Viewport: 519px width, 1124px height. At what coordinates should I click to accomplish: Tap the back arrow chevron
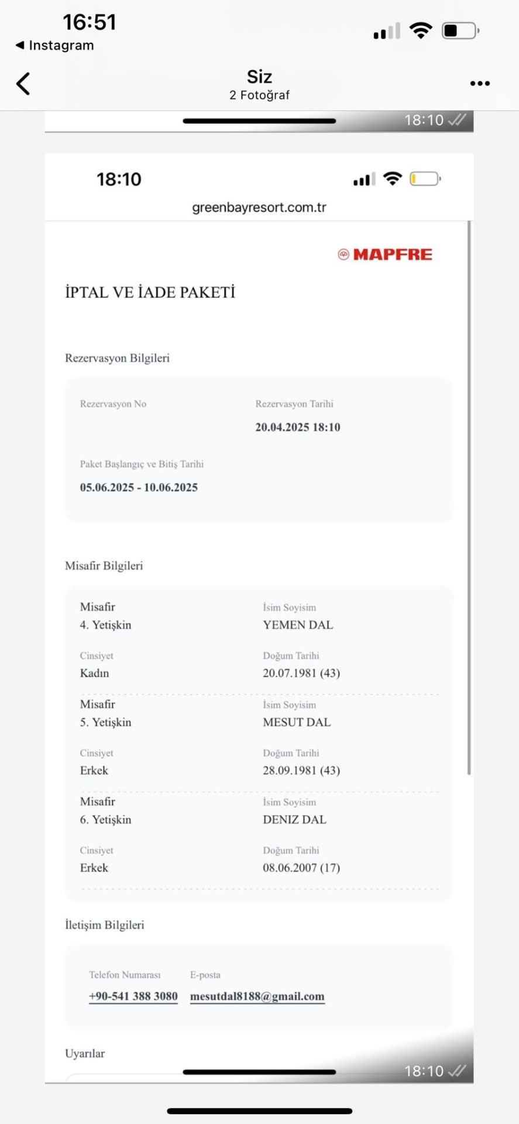tap(23, 84)
